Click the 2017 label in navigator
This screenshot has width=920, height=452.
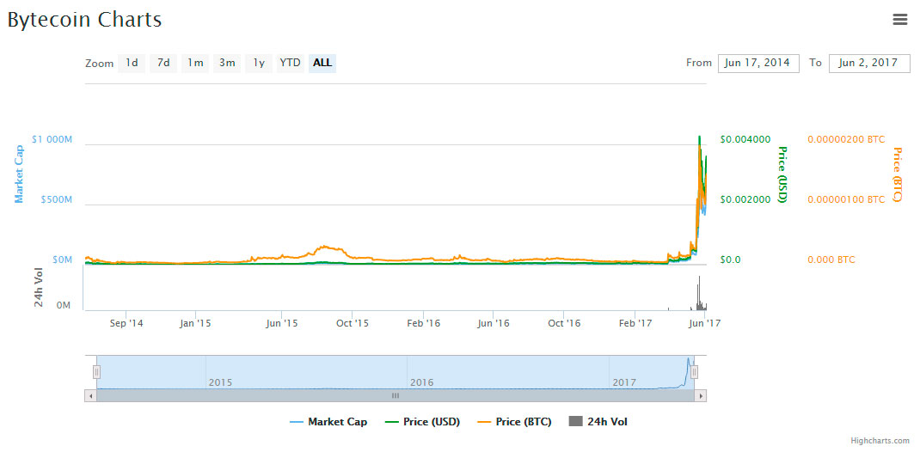[x=624, y=382]
